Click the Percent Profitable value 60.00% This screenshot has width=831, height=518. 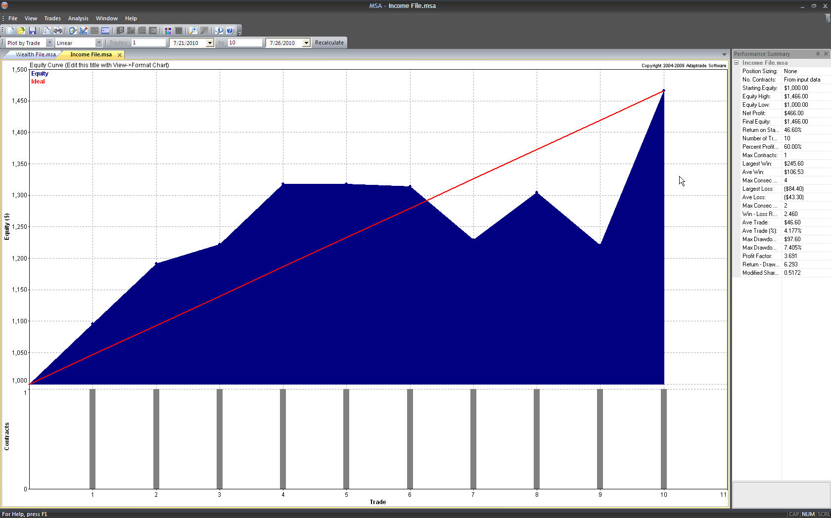coord(793,147)
